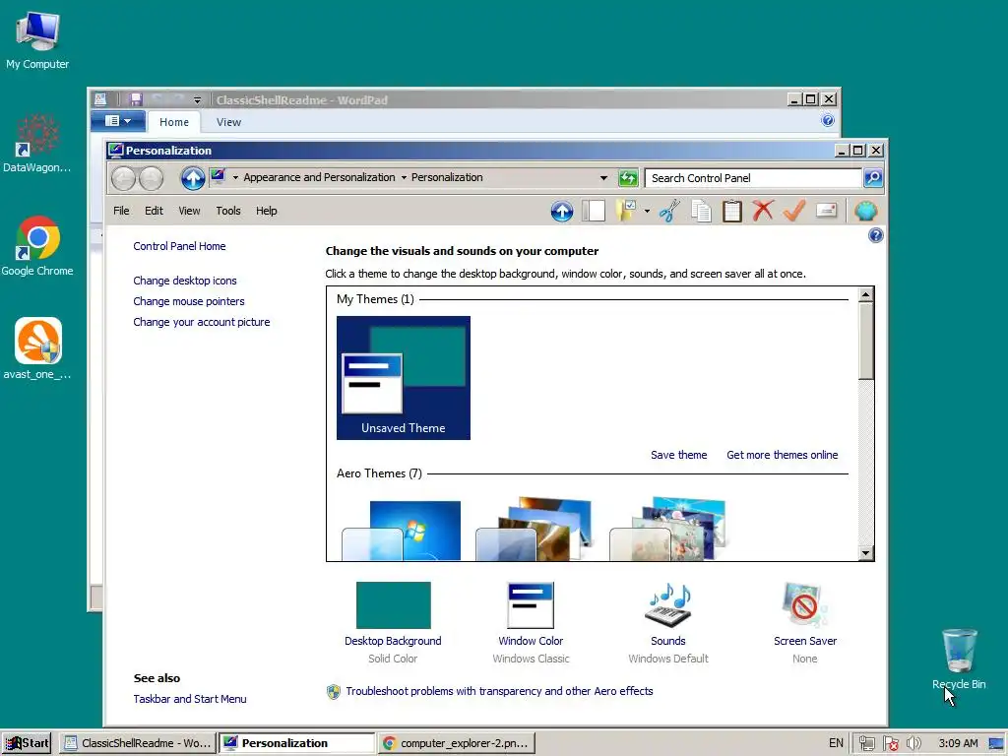Screen dimensions: 1008x756
Task: Open the WordPad application menu dropdown
Action: pos(118,121)
